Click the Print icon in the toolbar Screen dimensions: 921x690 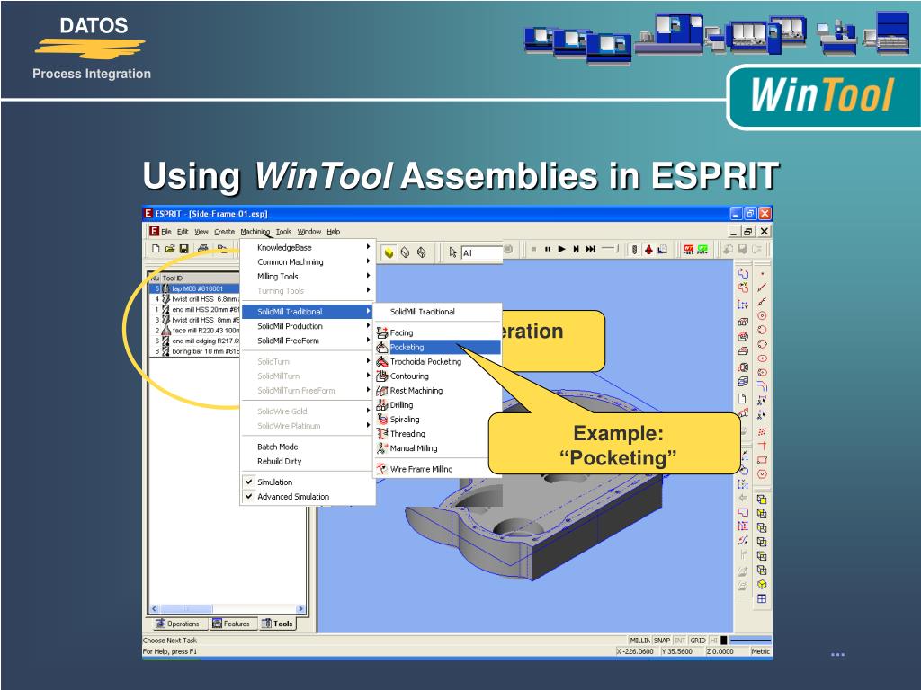202,249
